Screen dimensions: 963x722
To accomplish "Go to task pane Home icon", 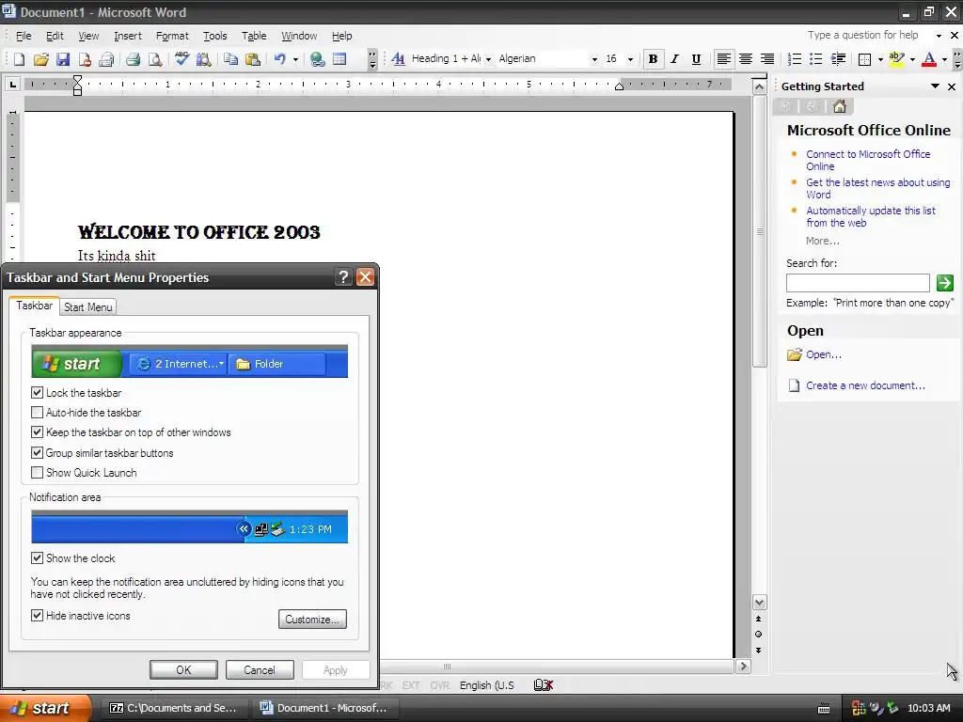I will pyautogui.click(x=840, y=107).
